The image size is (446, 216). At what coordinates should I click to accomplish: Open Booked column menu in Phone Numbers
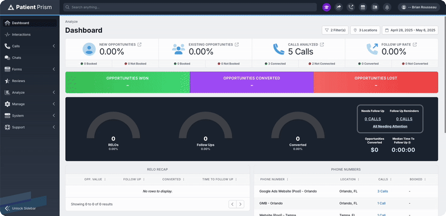click(x=425, y=179)
